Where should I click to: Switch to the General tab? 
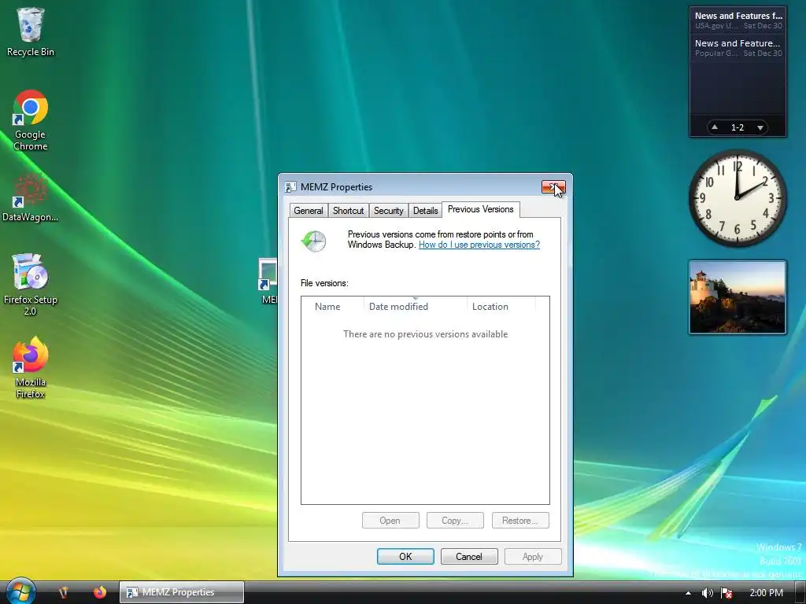pyautogui.click(x=309, y=211)
